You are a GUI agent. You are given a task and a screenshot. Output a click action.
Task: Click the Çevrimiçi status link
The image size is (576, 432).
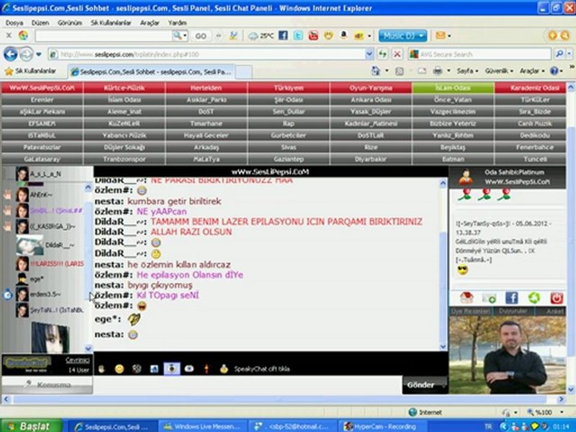[x=77, y=360]
